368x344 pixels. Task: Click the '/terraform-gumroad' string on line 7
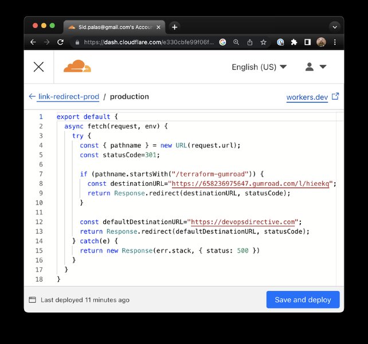tap(210, 174)
